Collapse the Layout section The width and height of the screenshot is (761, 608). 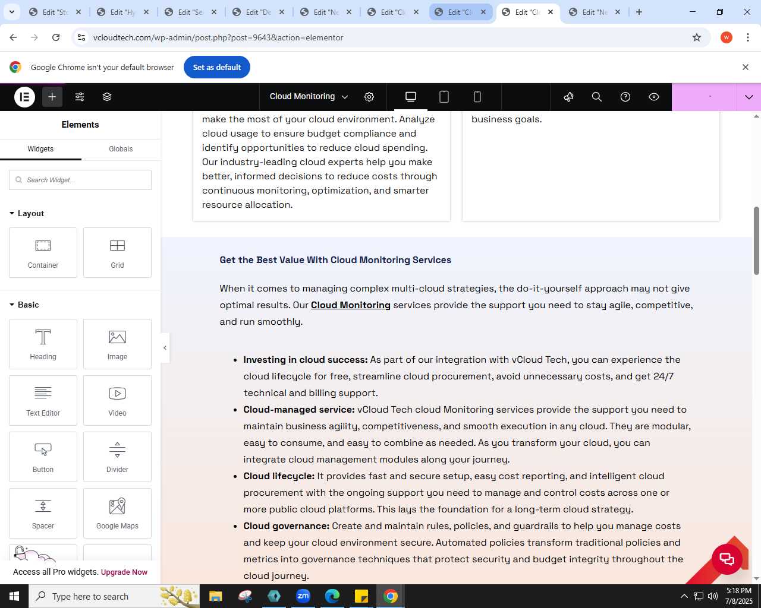click(27, 213)
